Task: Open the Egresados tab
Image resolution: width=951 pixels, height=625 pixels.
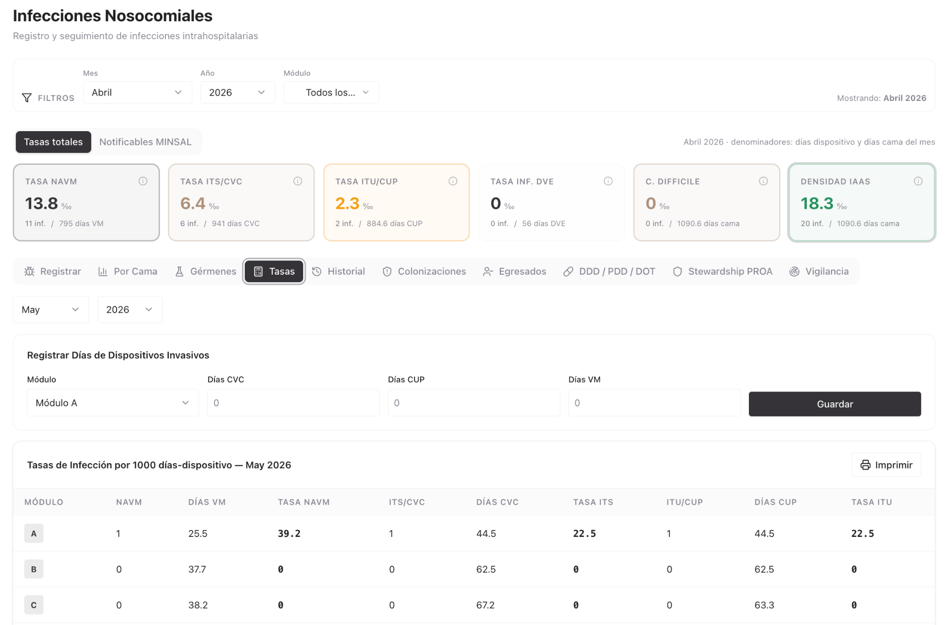Action: point(515,272)
